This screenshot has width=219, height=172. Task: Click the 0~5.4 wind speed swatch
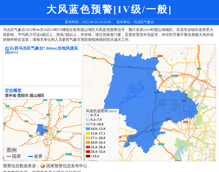(x=88, y=115)
